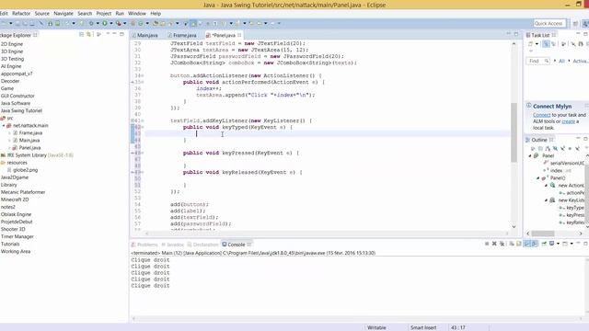The image size is (589, 331).
Task: Click Display Selected Console monitor icon
Action: click(x=552, y=244)
